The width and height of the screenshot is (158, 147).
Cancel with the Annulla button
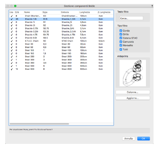129,138
